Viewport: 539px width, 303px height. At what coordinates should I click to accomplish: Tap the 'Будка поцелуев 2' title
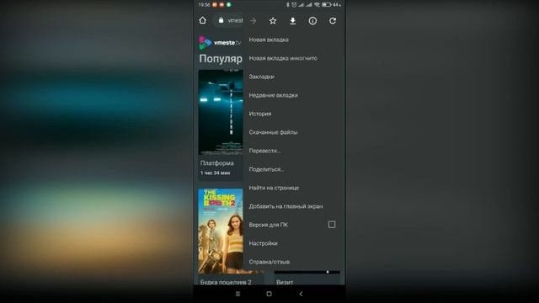point(226,282)
